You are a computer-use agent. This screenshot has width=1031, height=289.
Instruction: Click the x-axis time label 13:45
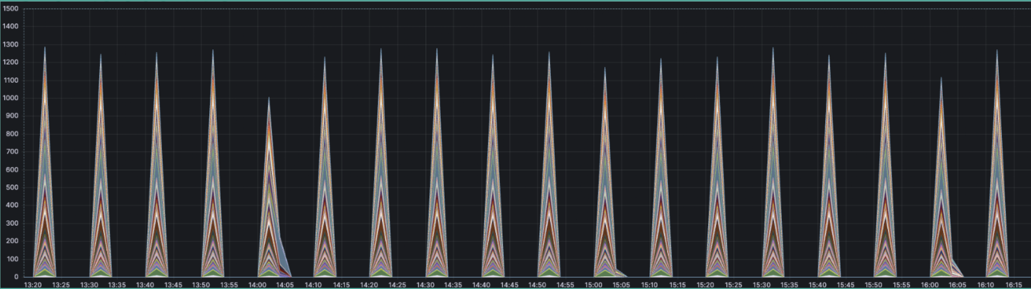(173, 285)
